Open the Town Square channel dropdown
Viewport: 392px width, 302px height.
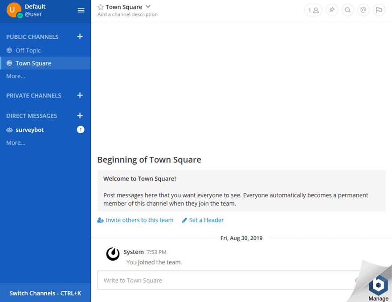[x=148, y=7]
